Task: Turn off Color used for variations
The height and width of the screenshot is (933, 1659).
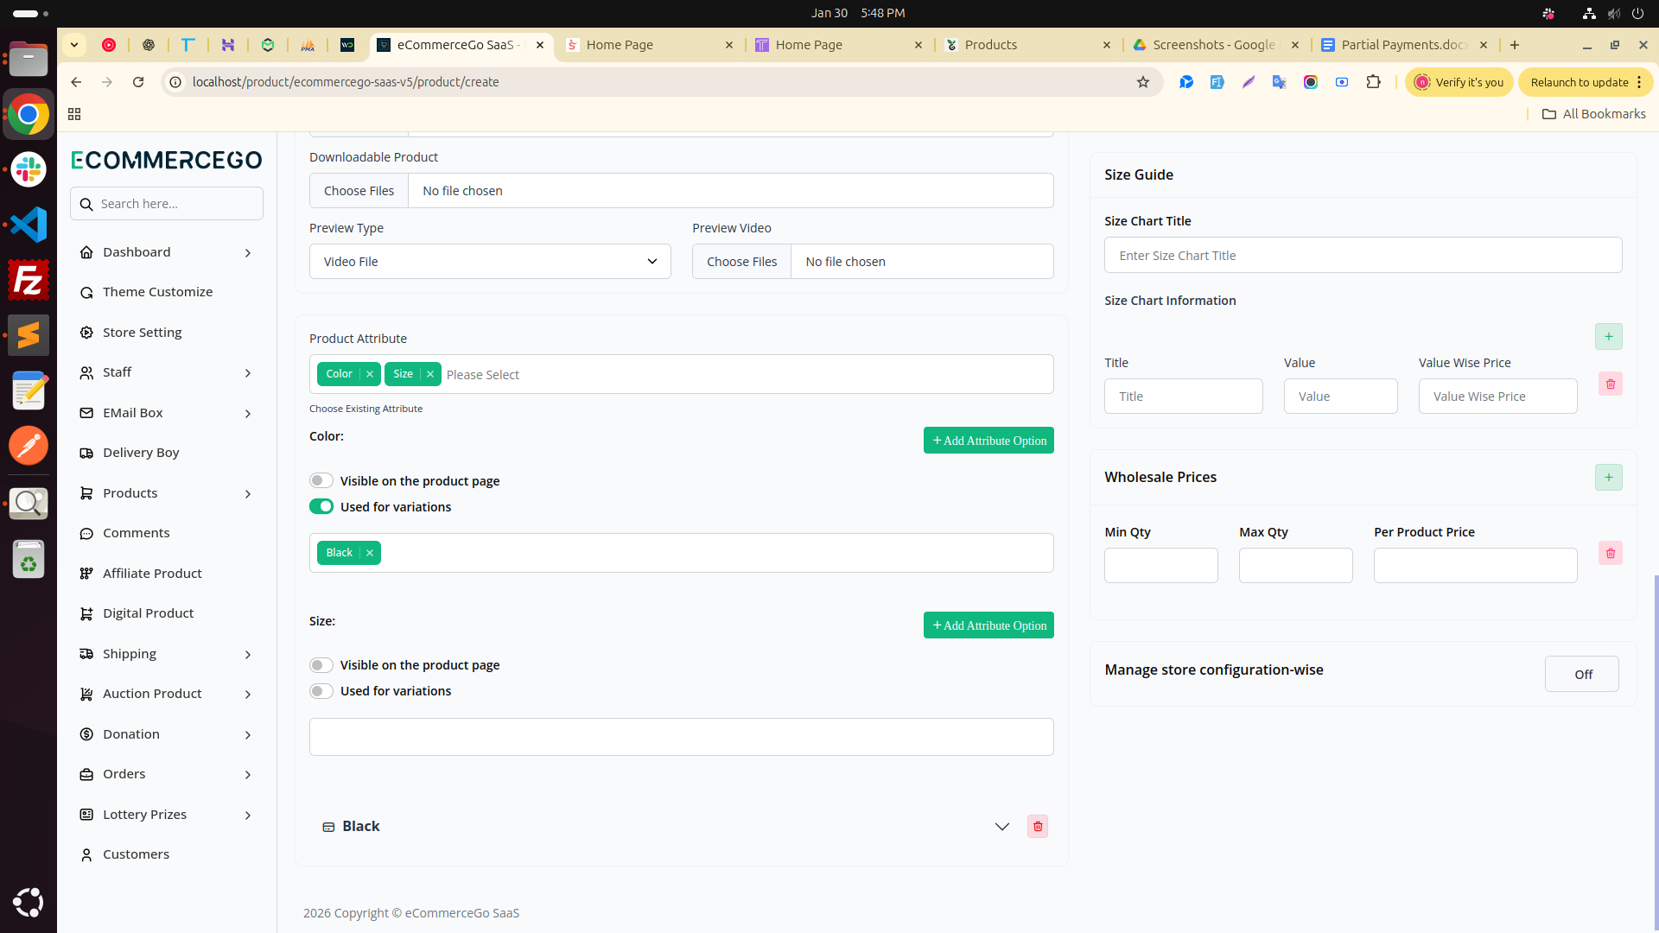Action: (x=321, y=507)
